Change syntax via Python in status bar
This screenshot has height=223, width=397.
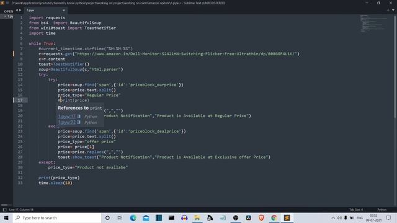coord(382,209)
